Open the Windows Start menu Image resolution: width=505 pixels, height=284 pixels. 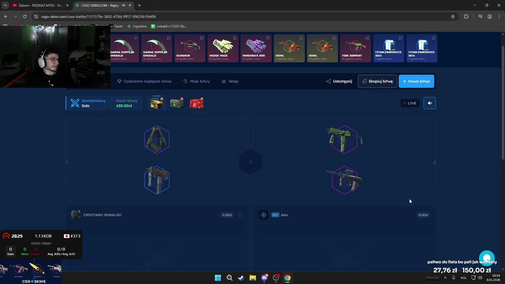pyautogui.click(x=218, y=278)
